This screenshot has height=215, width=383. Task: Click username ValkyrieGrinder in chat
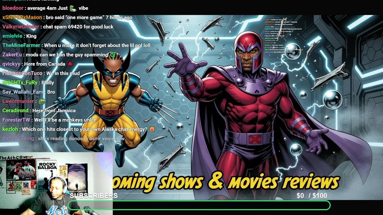21,27
